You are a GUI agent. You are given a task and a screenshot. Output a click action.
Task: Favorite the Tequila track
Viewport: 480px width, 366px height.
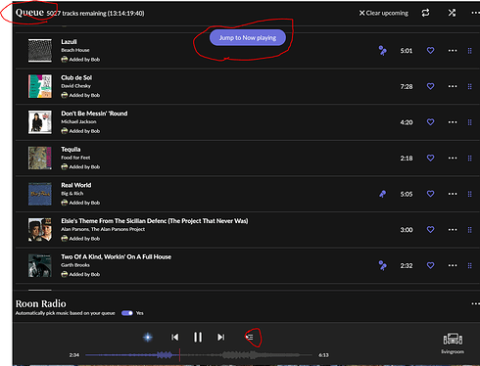(430, 159)
